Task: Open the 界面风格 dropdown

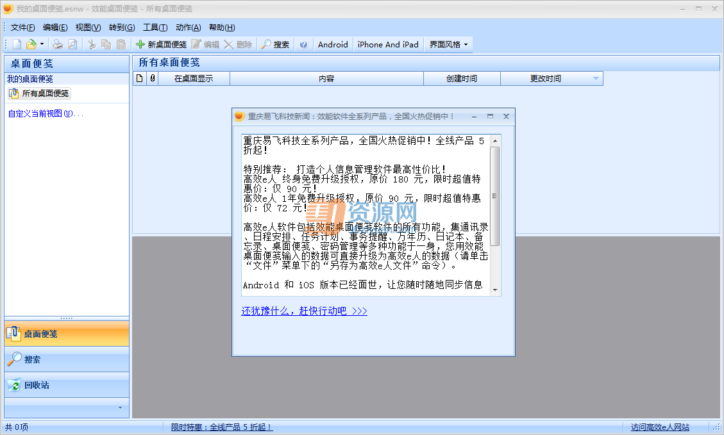Action: [448, 44]
